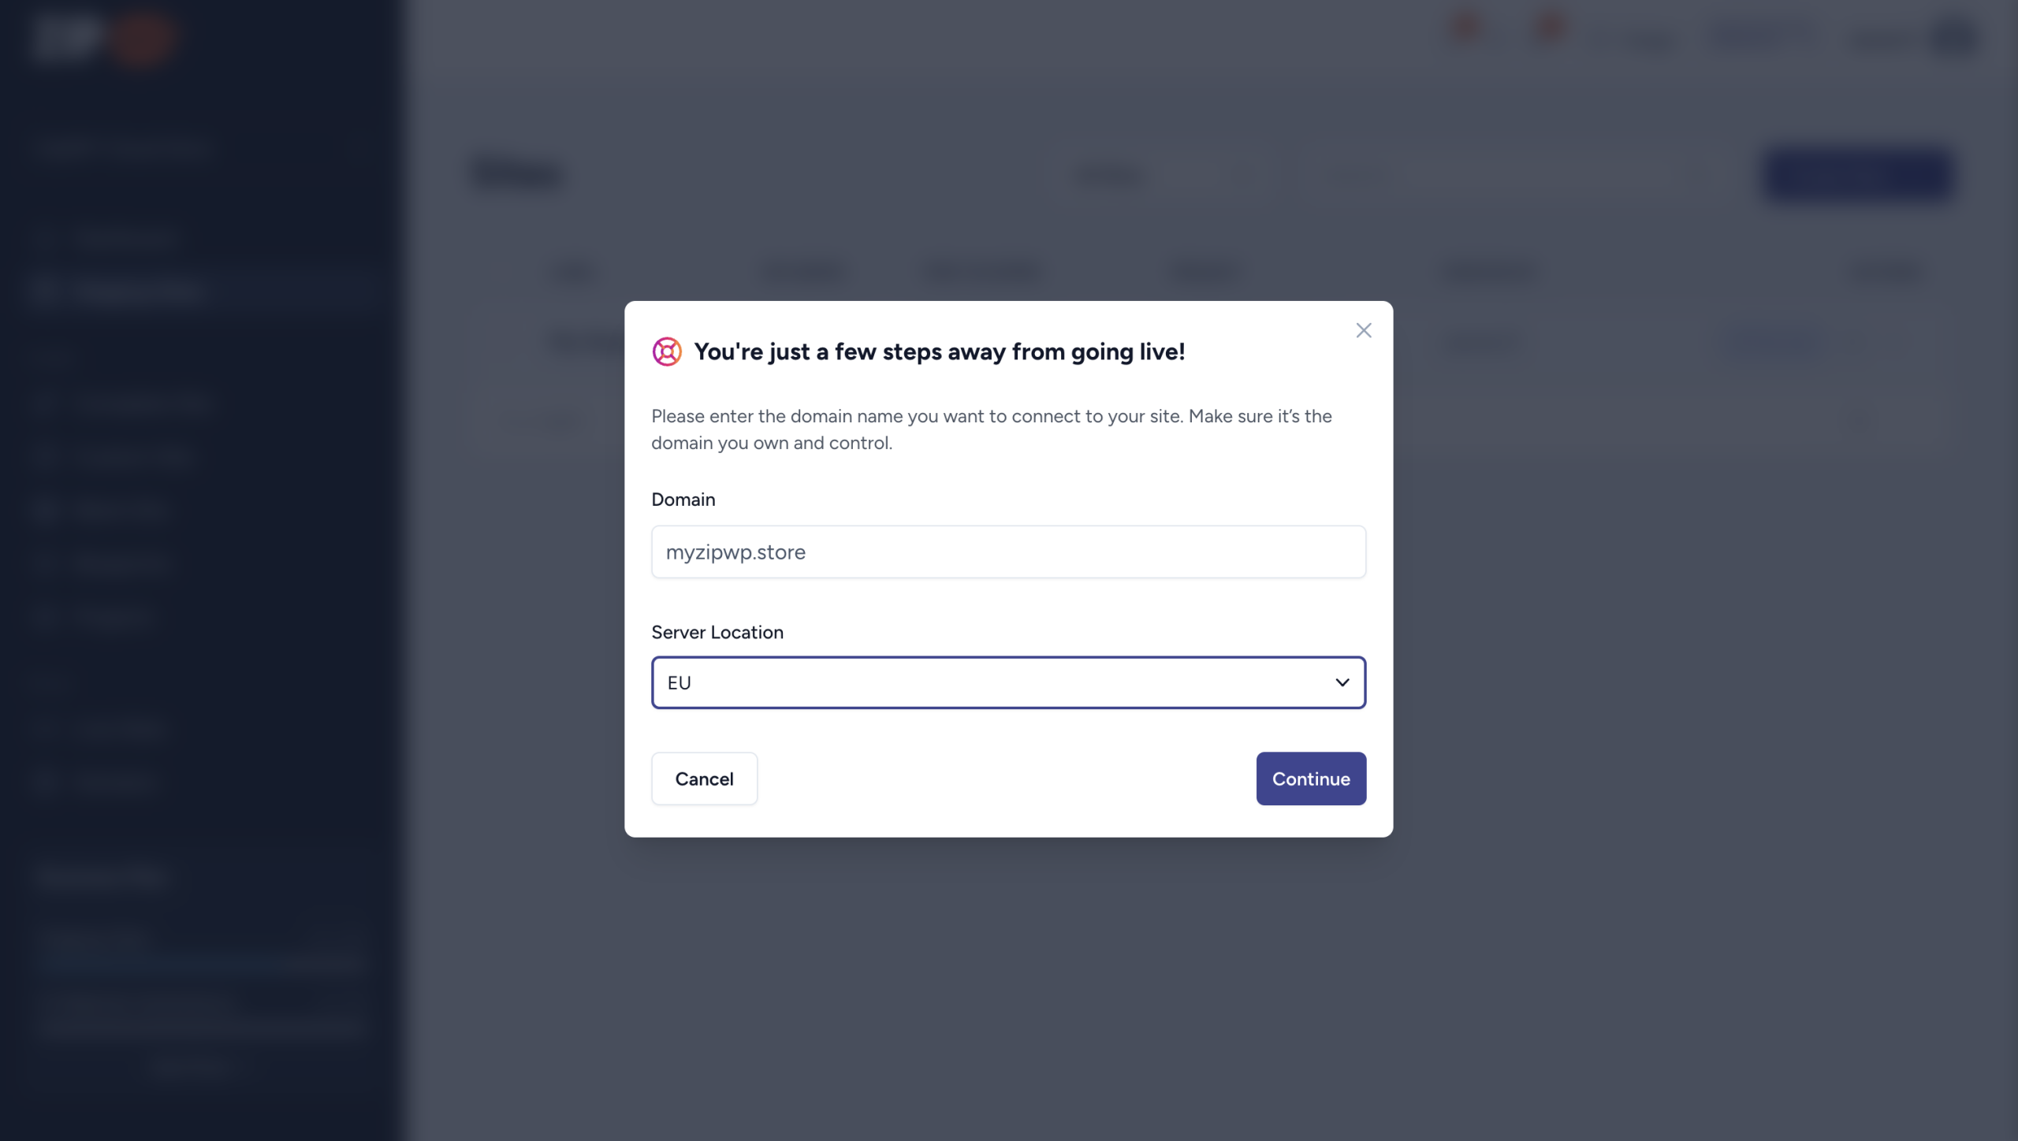Click the Domain field label
The image size is (2018, 1141).
click(x=683, y=500)
